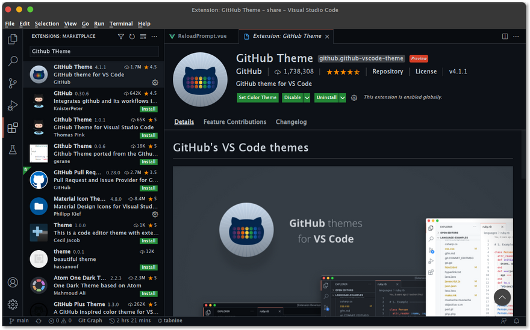Expand the Disable dropdown arrow
This screenshot has width=530, height=330.
(x=307, y=97)
